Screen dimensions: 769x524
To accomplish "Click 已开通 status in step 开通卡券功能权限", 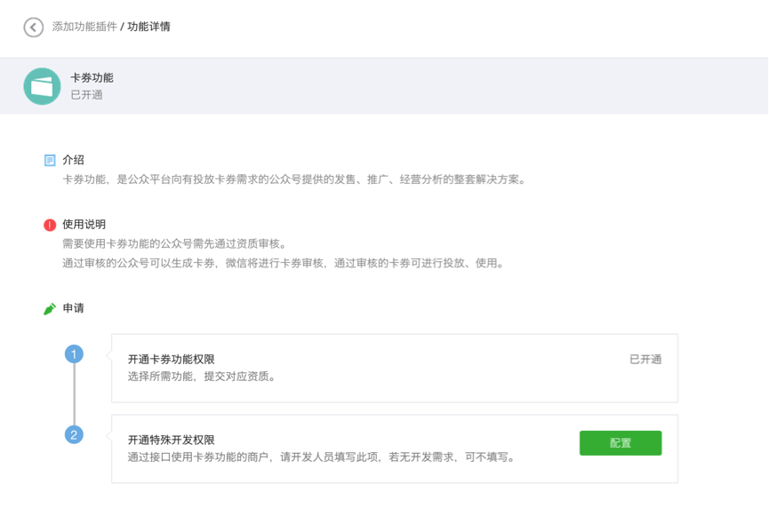I will 645,360.
